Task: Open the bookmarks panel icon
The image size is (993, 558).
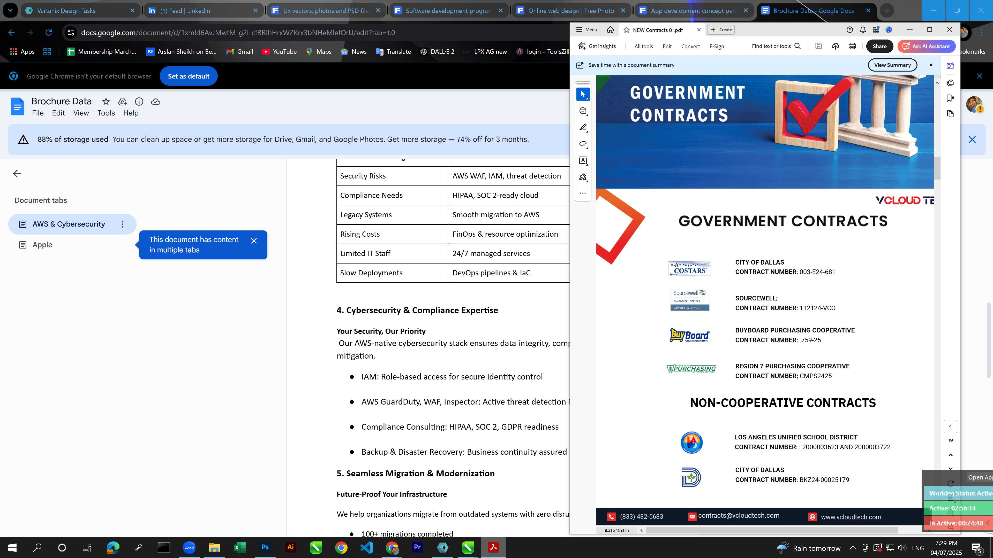Action: 950,98
